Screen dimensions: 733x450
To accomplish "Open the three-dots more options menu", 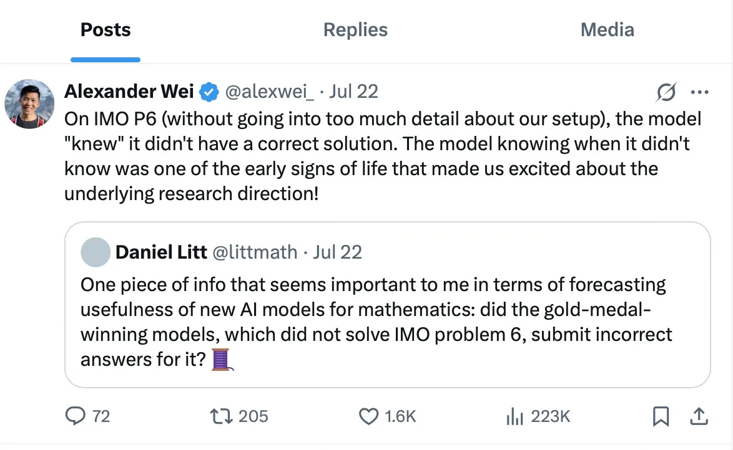I will coord(700,92).
